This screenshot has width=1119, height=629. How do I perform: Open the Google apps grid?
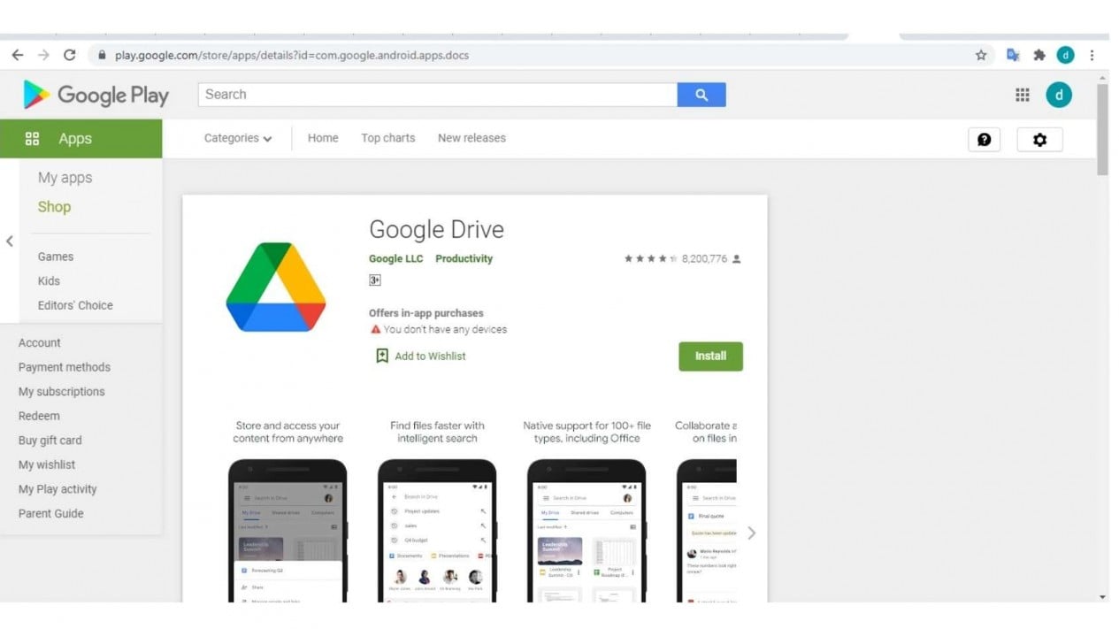[1023, 95]
